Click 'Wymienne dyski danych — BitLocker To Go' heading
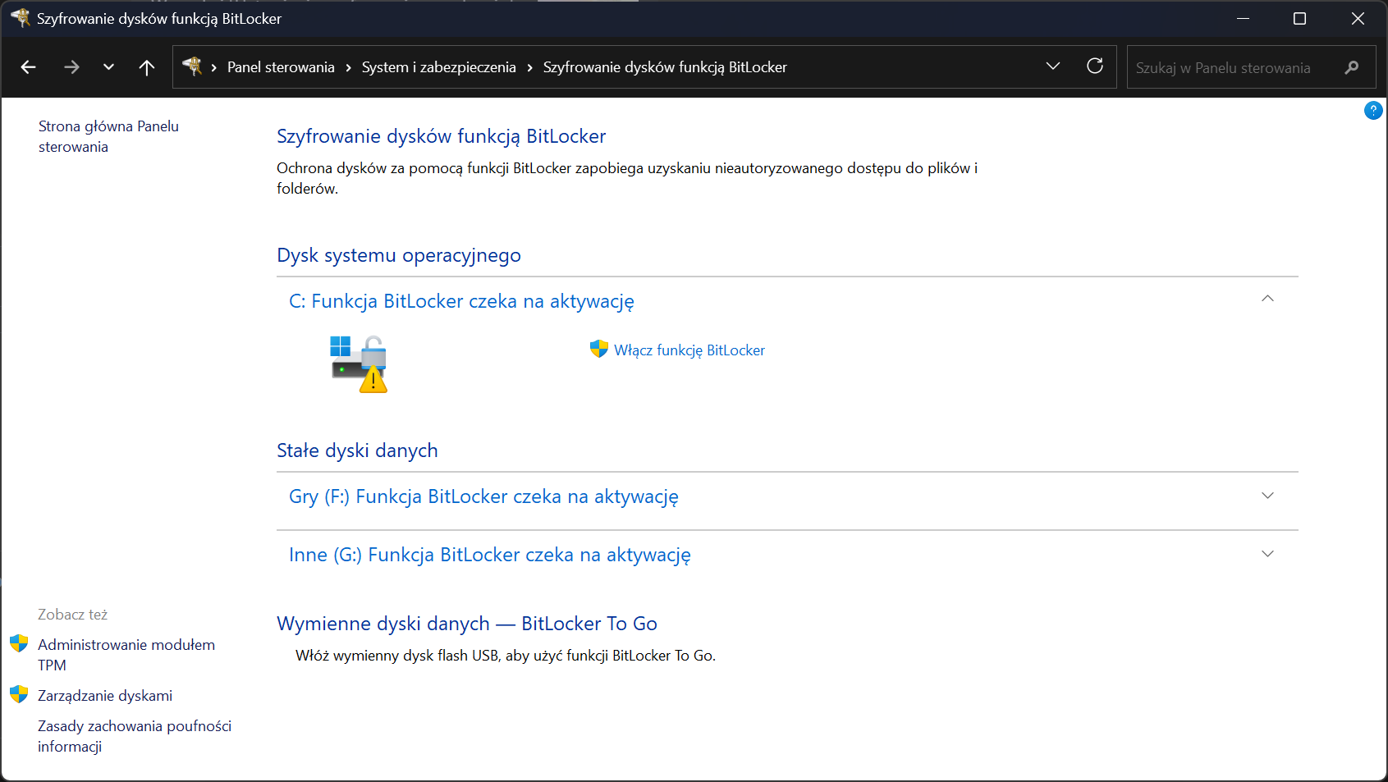The image size is (1388, 782). [467, 624]
